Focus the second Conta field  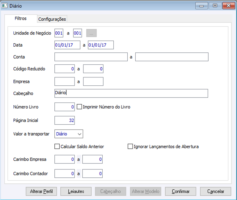pyautogui.click(x=172, y=57)
